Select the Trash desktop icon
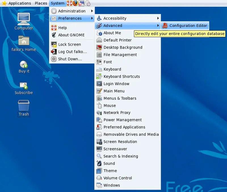The width and height of the screenshot is (227, 192). pyautogui.click(x=24, y=108)
